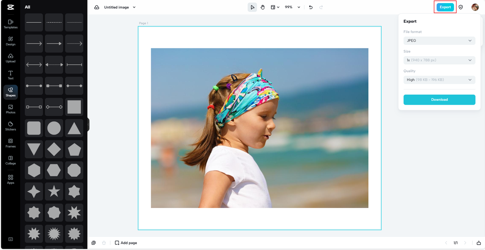
Task: Click the redo arrow
Action: click(321, 7)
